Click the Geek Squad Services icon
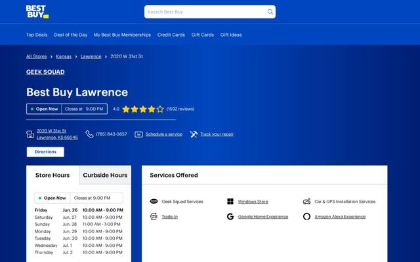This screenshot has width=420, height=262. 154,201
